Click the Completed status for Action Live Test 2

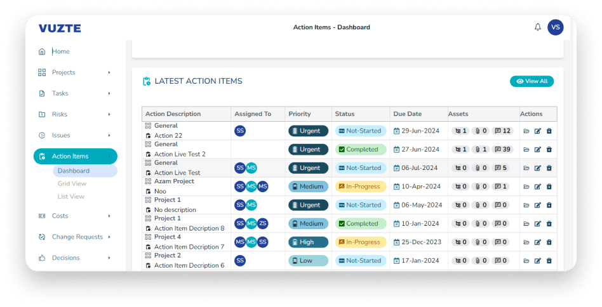click(x=361, y=150)
